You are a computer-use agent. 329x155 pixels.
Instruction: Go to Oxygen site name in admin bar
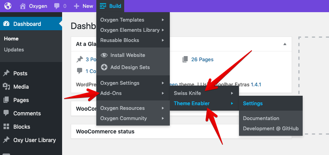point(38,6)
